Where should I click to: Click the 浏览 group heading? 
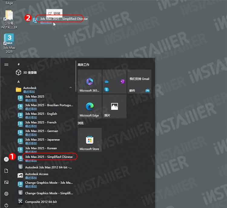pos(81,123)
